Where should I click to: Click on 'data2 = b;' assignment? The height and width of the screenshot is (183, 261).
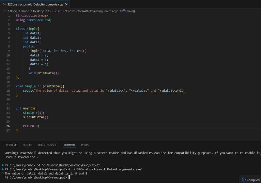click(x=39, y=59)
